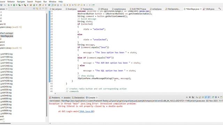This screenshot has width=223, height=125.
Task: Open the Forward history dropdown arrow
Action: pyautogui.click(x=90, y=5)
